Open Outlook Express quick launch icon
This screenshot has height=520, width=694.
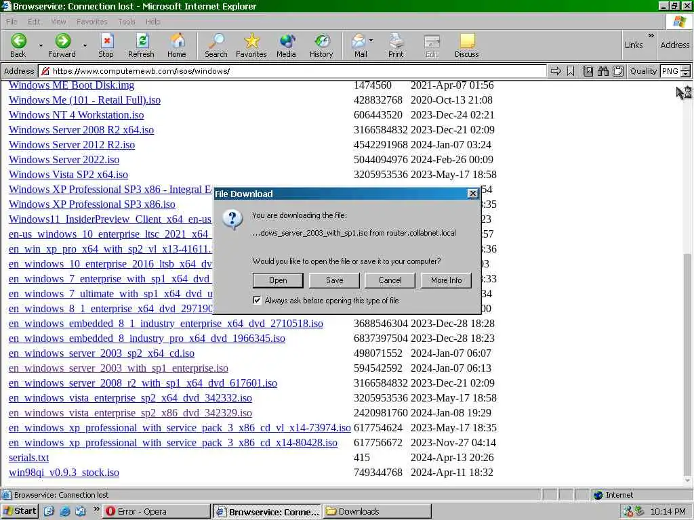point(80,511)
